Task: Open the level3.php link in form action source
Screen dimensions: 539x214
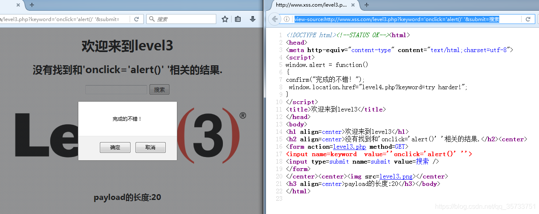Action: pos(349,147)
